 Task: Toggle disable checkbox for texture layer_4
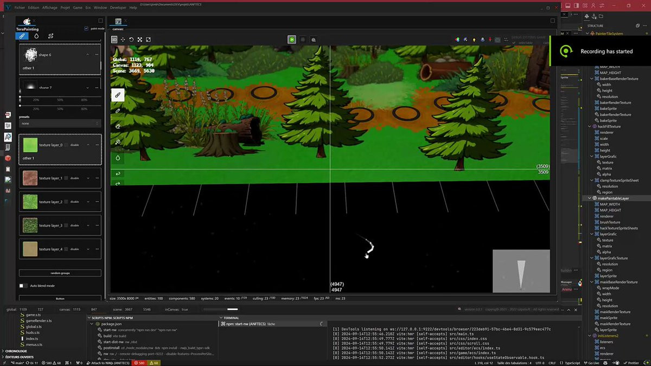pyautogui.click(x=67, y=249)
